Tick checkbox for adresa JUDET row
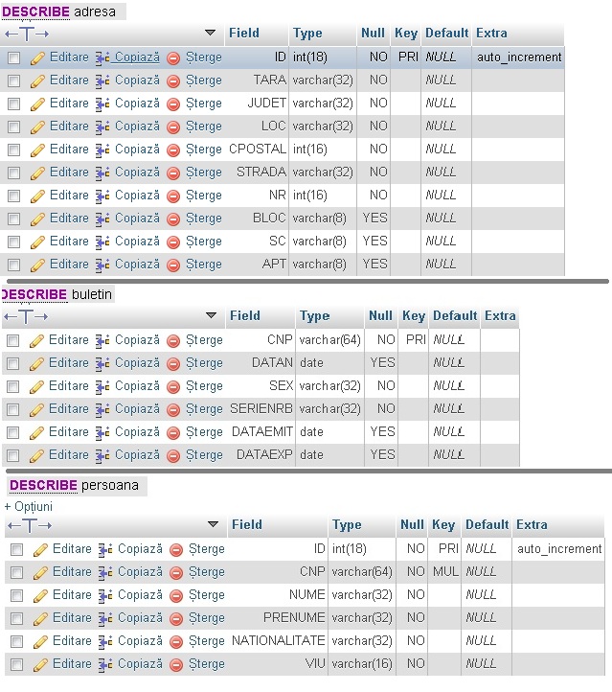 click(14, 104)
